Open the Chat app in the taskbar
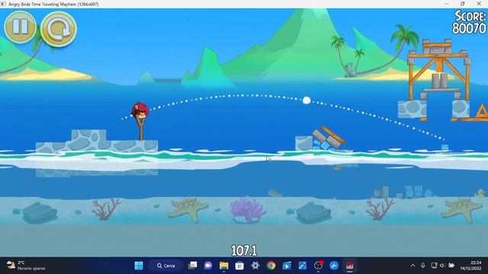 pos(208,266)
